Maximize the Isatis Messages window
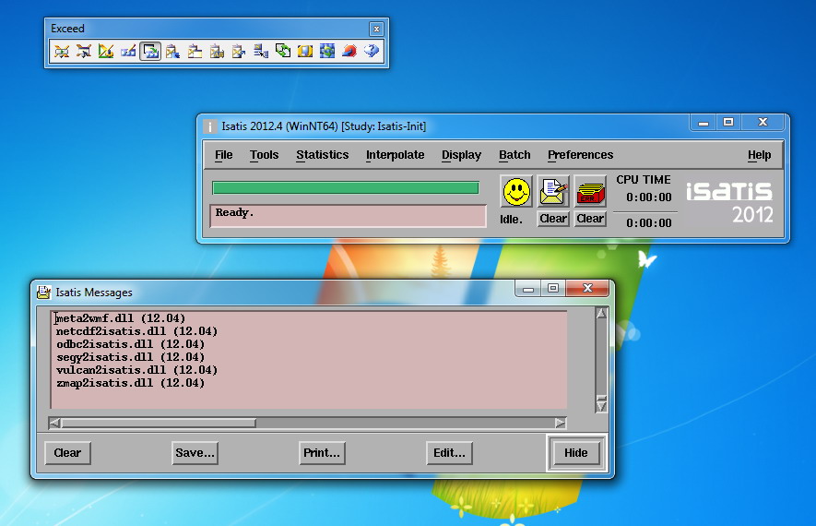 [x=553, y=289]
